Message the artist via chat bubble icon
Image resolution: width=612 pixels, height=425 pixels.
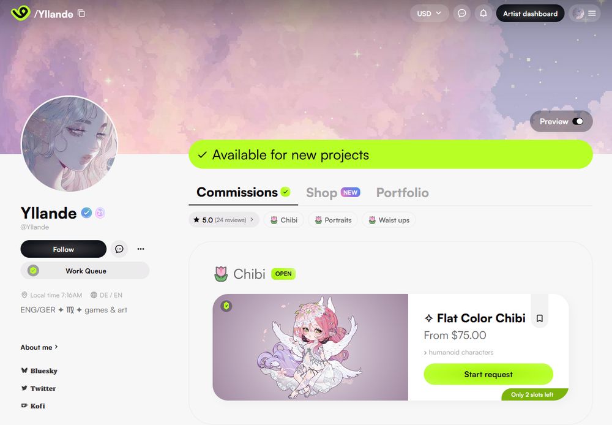[119, 249]
